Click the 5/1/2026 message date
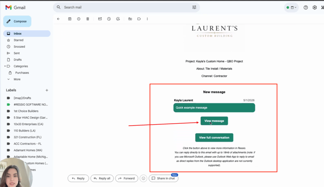This screenshot has width=324, height=187. click(249, 101)
